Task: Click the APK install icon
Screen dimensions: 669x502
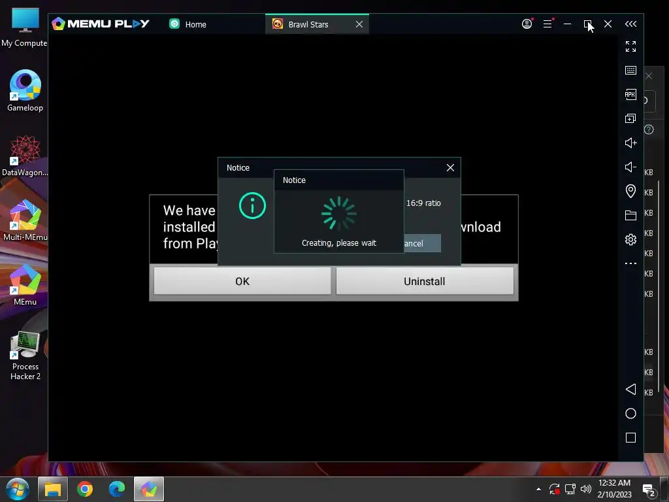Action: coord(630,94)
